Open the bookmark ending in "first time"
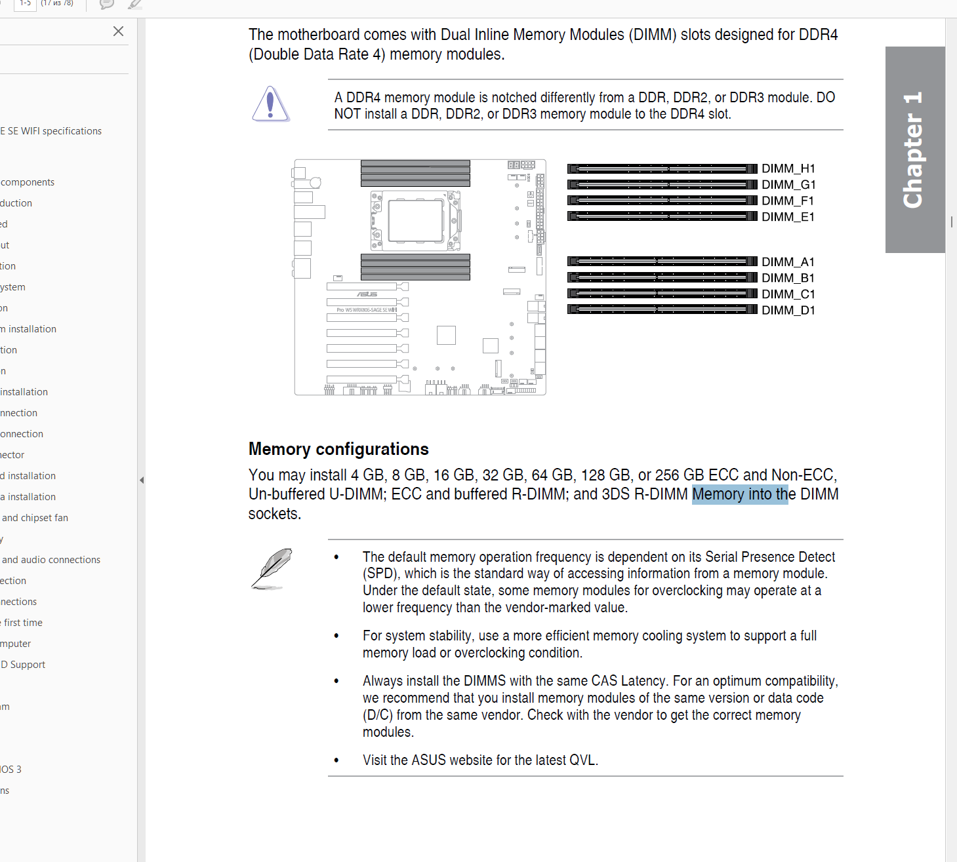The image size is (957, 862). point(22,623)
